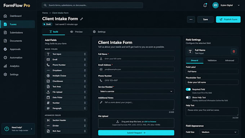This screenshot has width=245, height=138.
Task: Click the Submissions sidebar icon
Action: [x=5, y=32]
